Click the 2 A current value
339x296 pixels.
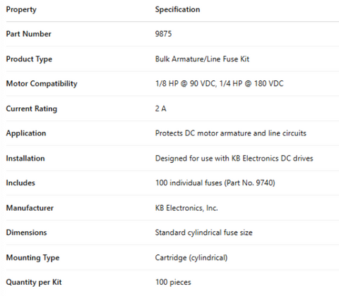point(161,109)
